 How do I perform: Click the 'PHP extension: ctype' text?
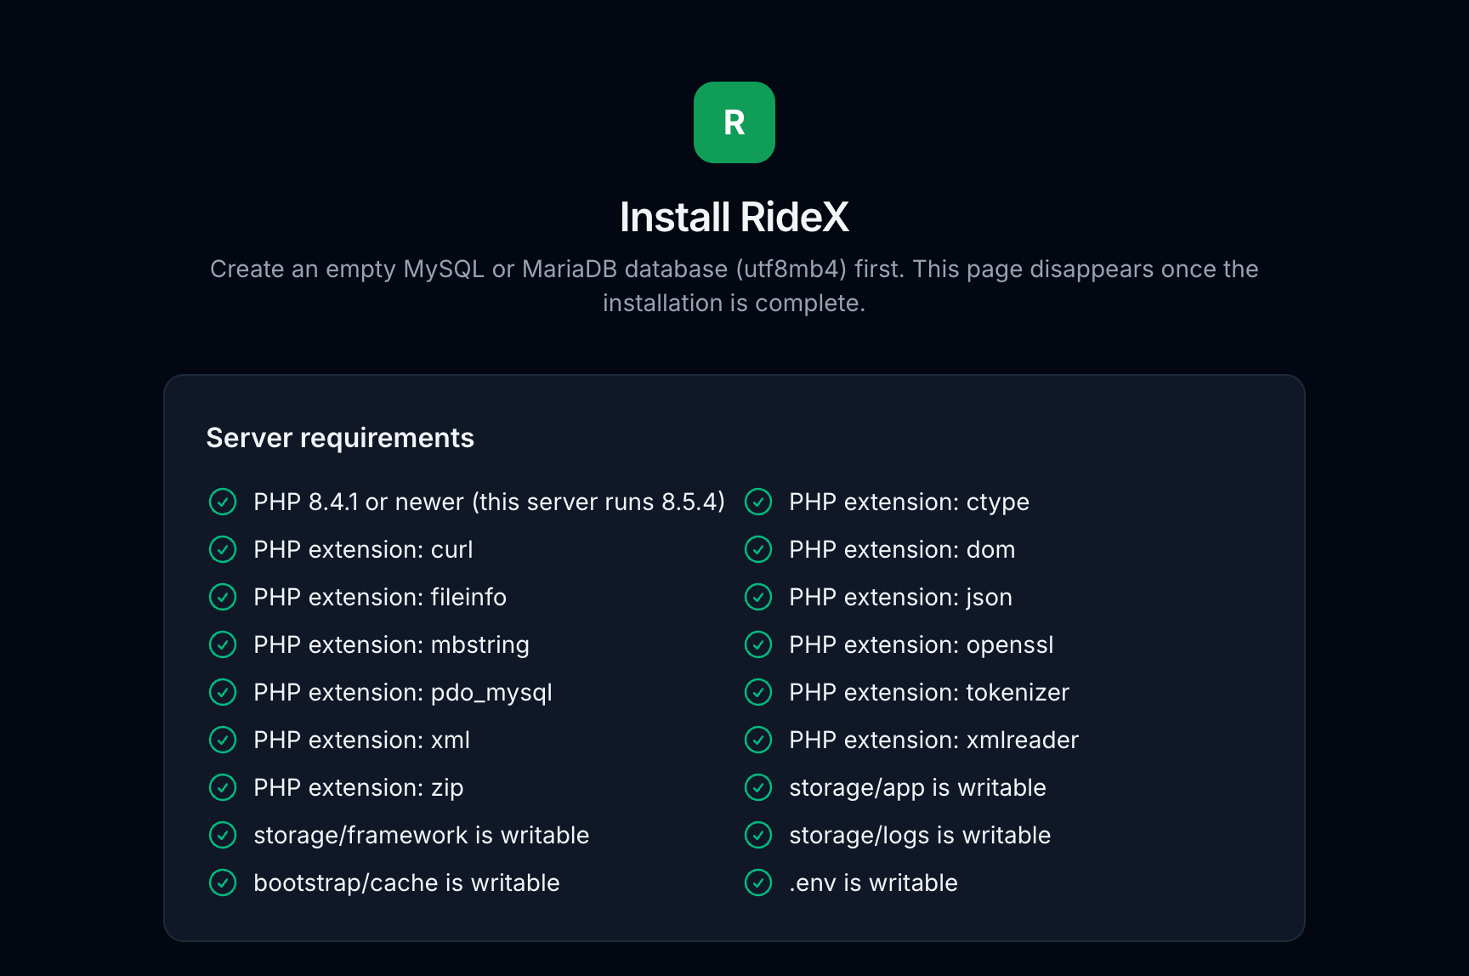click(909, 502)
